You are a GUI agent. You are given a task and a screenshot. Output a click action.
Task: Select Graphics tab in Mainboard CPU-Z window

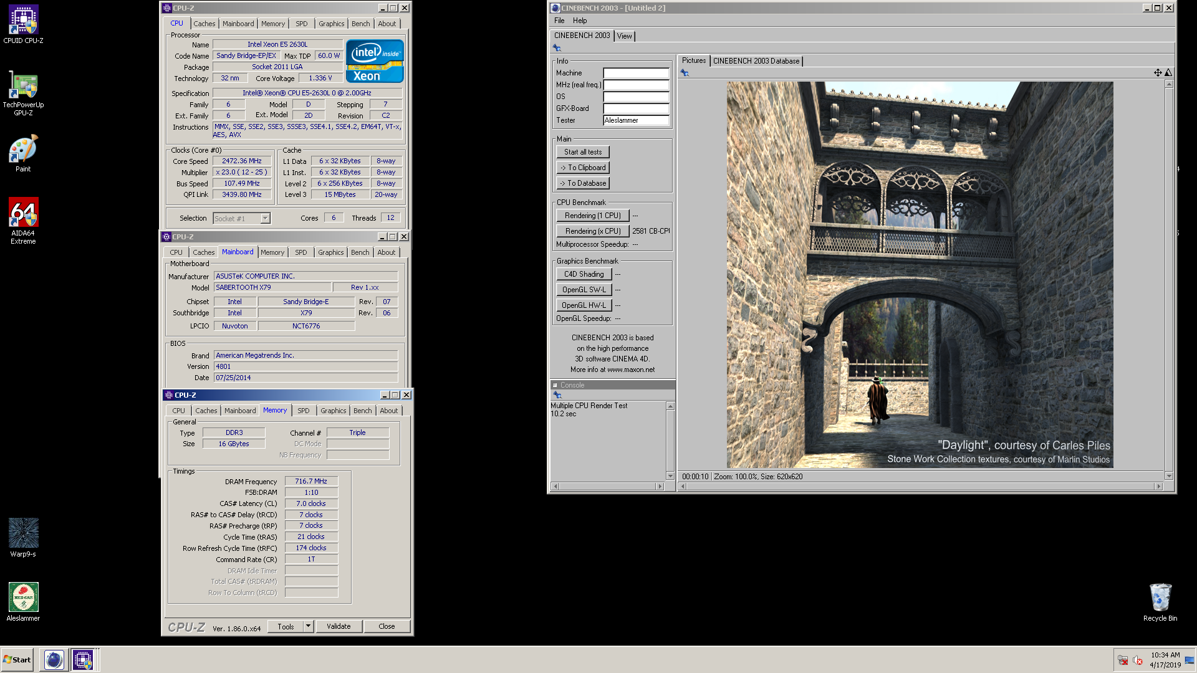[x=330, y=252]
